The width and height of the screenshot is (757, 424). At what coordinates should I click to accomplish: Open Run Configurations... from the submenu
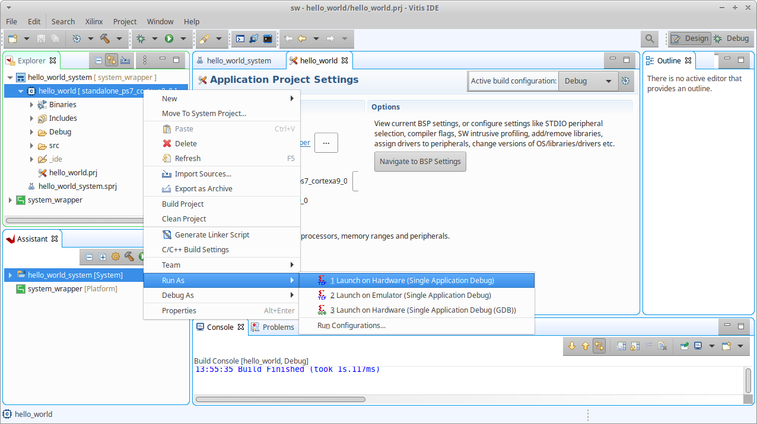(x=351, y=325)
